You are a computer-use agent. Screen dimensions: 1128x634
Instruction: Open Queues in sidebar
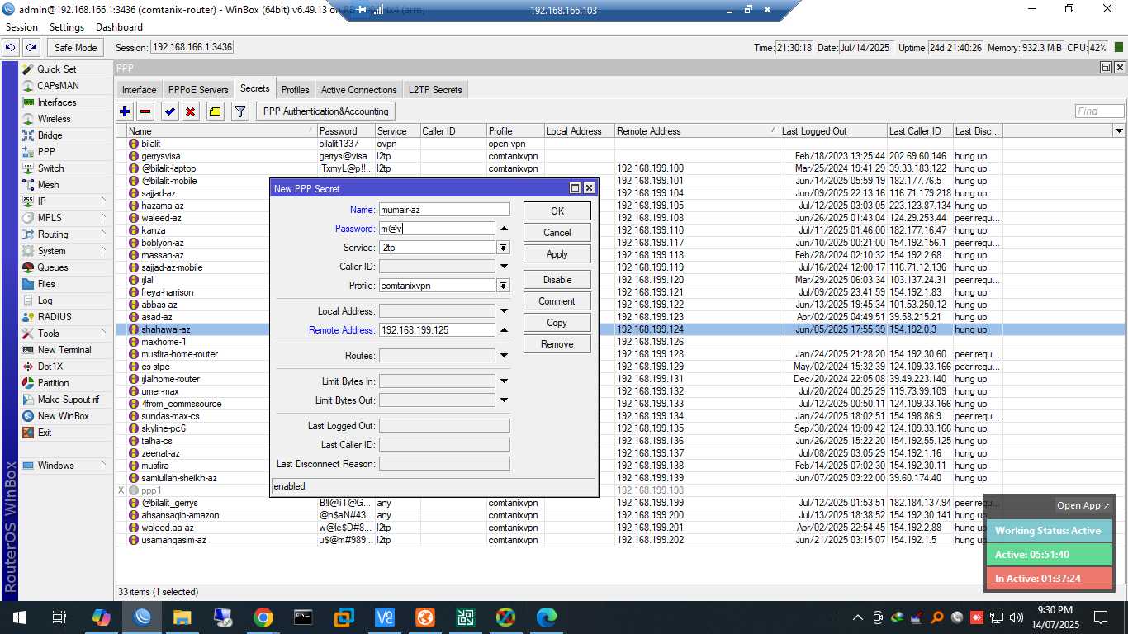coord(53,267)
